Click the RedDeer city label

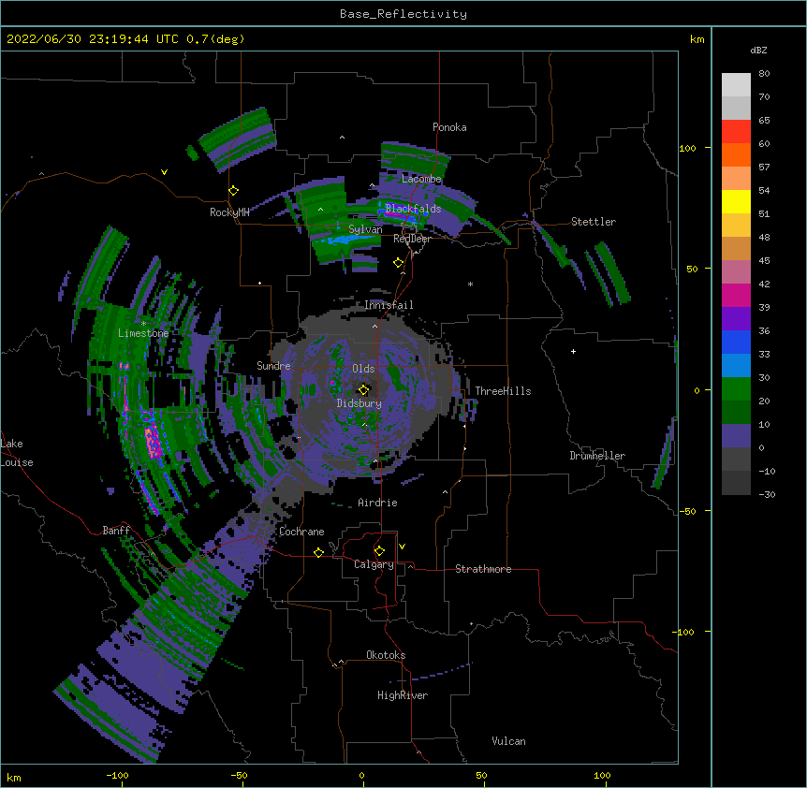coord(412,239)
